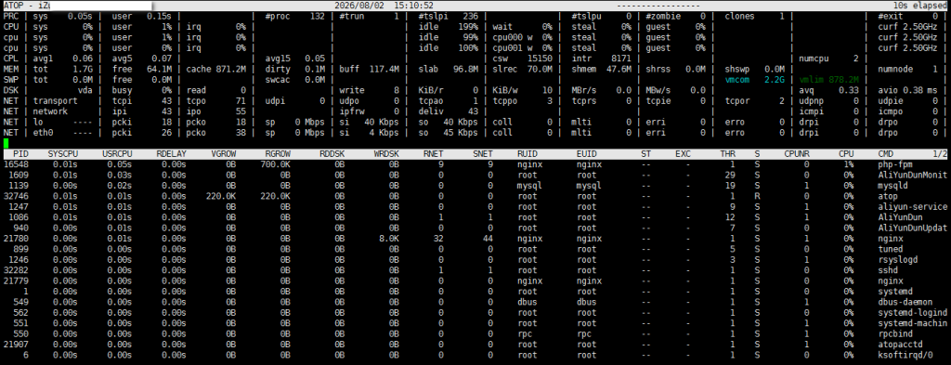The width and height of the screenshot is (951, 365).
Task: Click the USRCPU column header
Action: click(118, 154)
